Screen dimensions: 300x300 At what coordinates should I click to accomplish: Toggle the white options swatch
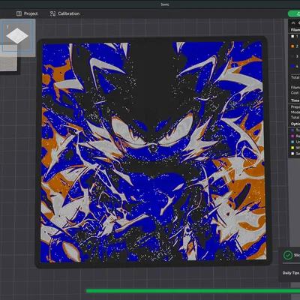tap(292, 154)
